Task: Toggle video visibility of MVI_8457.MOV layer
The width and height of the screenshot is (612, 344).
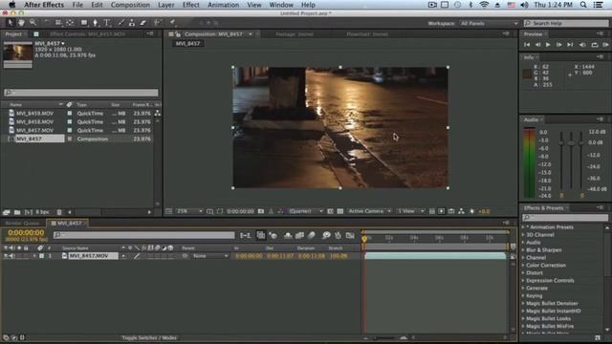Action: coord(6,256)
